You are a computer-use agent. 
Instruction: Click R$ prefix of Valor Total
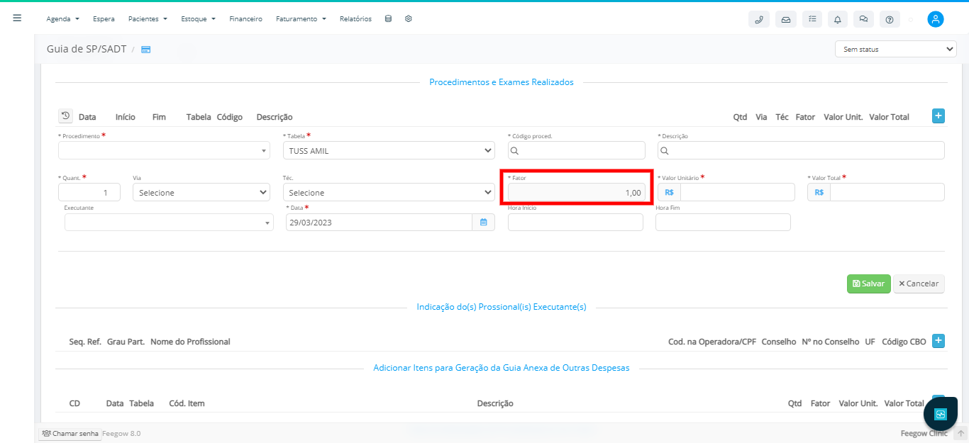pos(819,192)
